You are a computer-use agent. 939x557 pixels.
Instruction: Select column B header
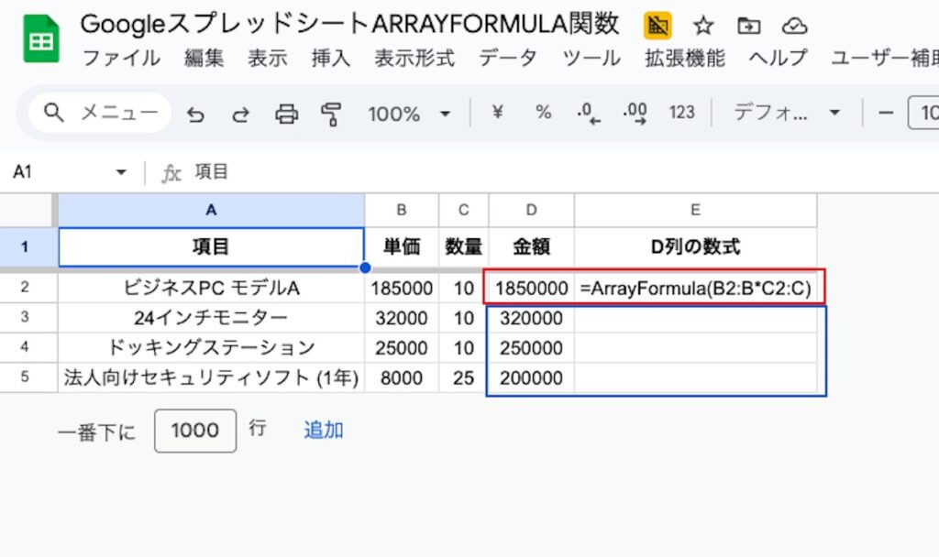coord(402,210)
